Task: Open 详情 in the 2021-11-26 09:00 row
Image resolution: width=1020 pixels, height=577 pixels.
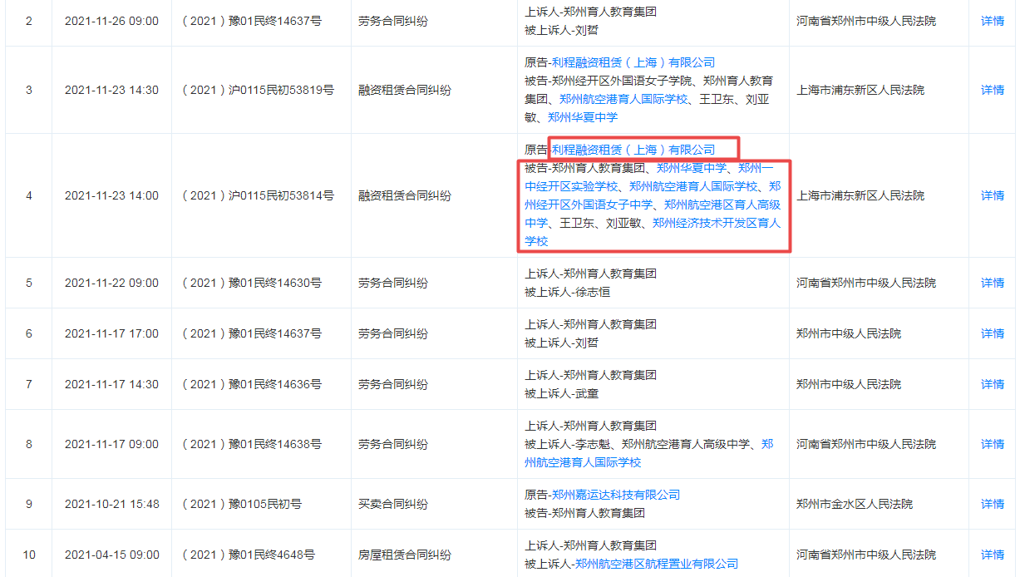Action: 993,21
